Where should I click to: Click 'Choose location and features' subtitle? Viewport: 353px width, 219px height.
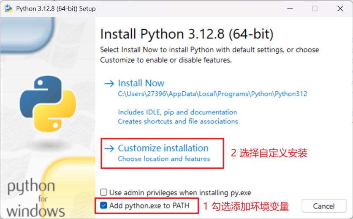pos(164,159)
